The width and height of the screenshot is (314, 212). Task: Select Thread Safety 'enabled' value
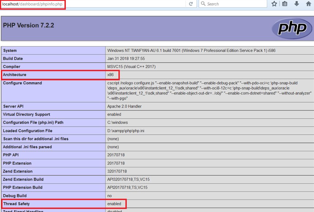click(x=114, y=204)
